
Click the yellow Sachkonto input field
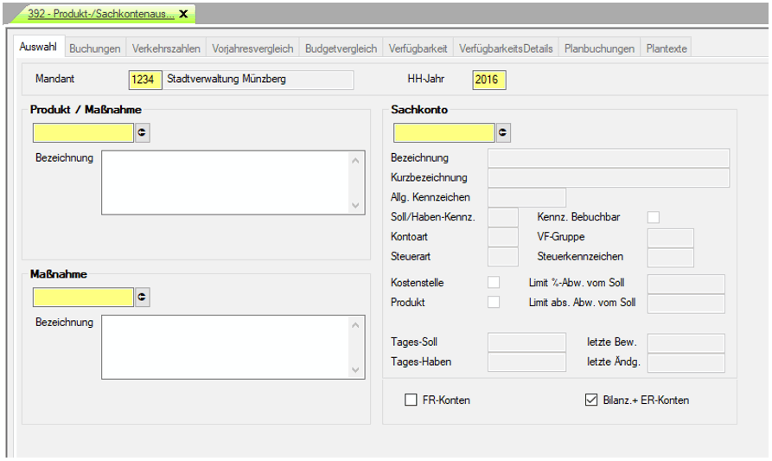tap(443, 132)
